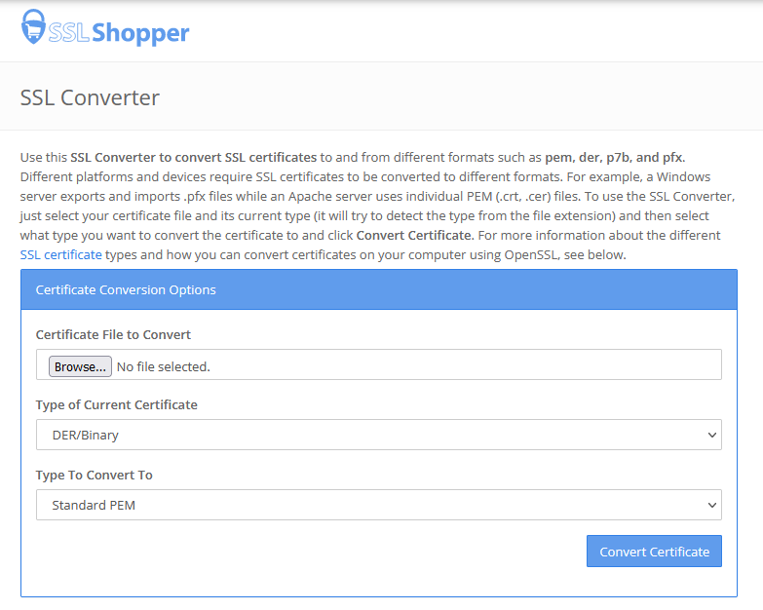Screen dimensions: 763x610
Task: Click the "Certificate File to Convert" label
Action: click(x=113, y=334)
